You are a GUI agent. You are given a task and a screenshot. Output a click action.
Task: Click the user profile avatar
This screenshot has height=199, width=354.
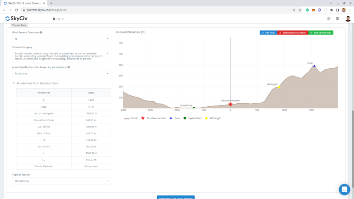pos(348,19)
